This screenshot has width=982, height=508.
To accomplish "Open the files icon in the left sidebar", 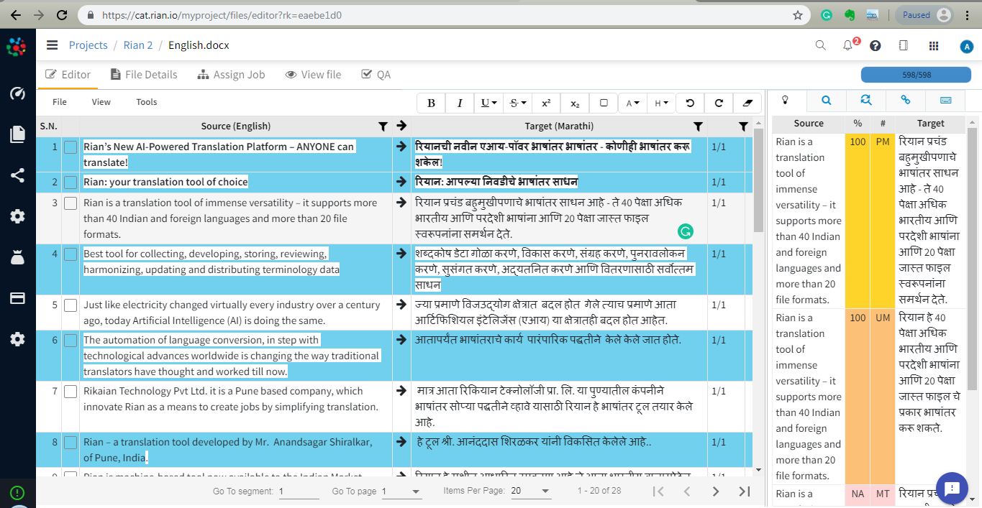I will point(17,134).
